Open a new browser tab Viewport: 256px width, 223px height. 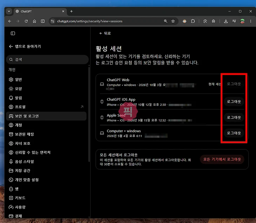(x=71, y=11)
